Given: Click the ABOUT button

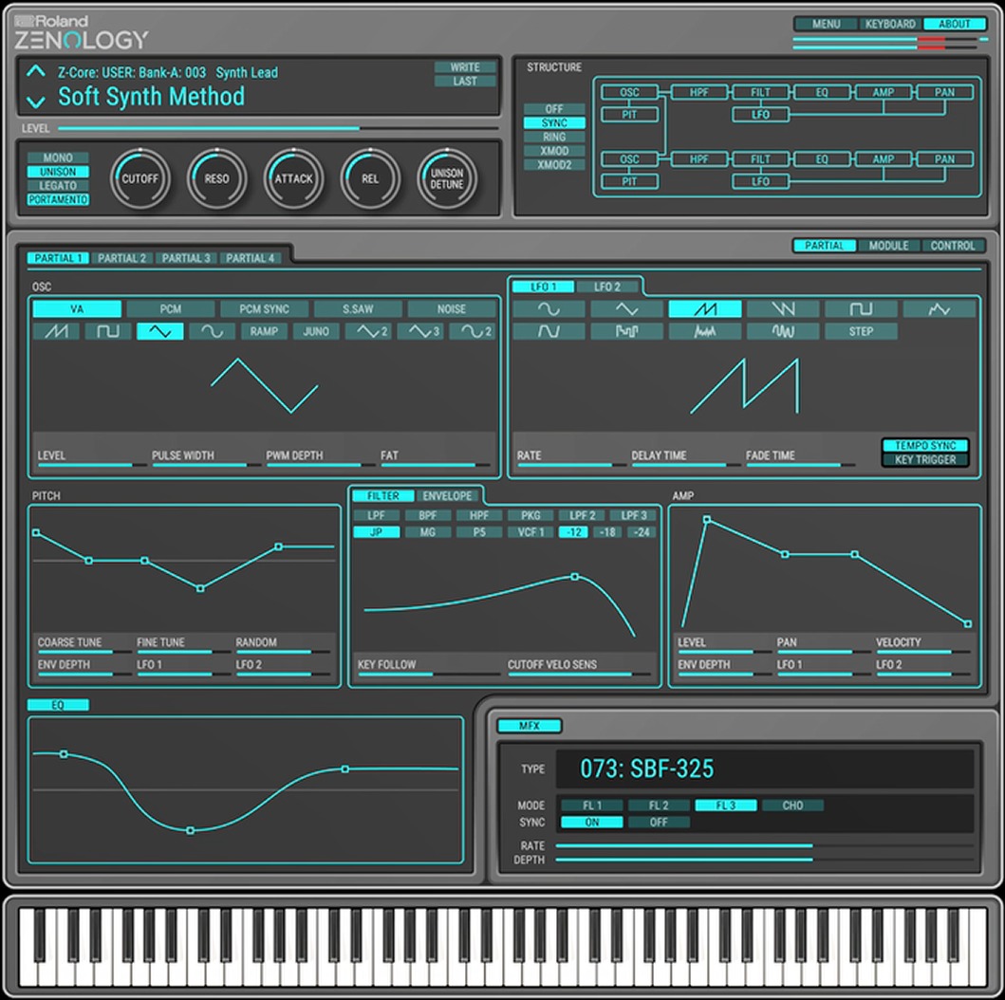Looking at the screenshot, I should 955,24.
